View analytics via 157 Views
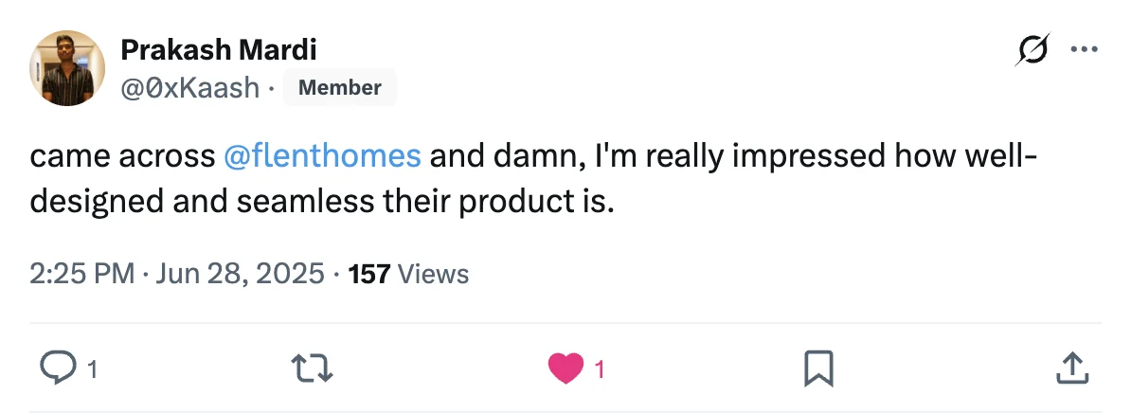This screenshot has height=413, width=1131. point(409,274)
